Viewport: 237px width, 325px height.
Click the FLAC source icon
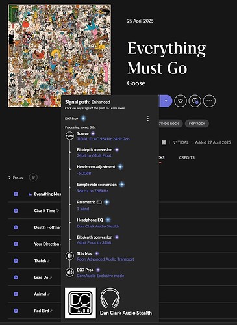click(x=69, y=136)
